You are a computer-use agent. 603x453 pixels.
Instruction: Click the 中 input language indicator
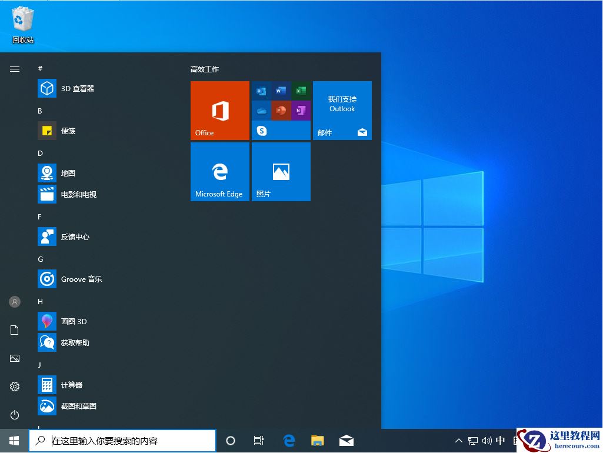(501, 440)
